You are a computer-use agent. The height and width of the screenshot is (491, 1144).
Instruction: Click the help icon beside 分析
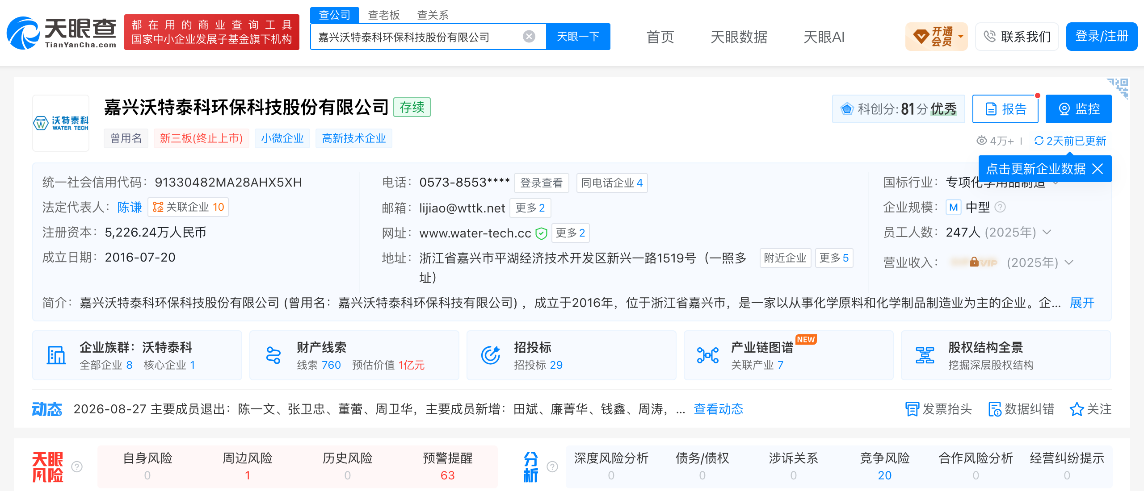(552, 466)
